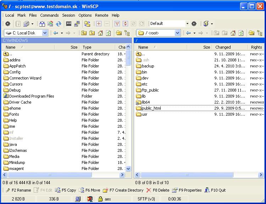Click F7 Create Directory button

[x=123, y=190]
